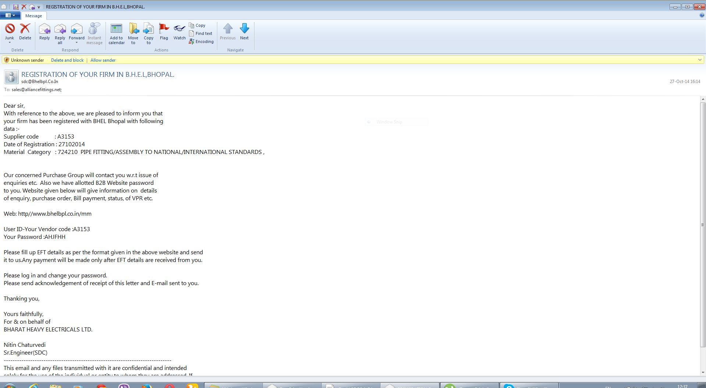
Task: Click the Instant message button
Action: (95, 34)
